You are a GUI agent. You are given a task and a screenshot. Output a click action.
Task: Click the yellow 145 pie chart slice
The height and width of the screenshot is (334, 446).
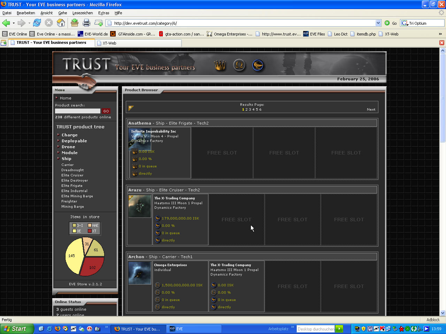point(74,257)
